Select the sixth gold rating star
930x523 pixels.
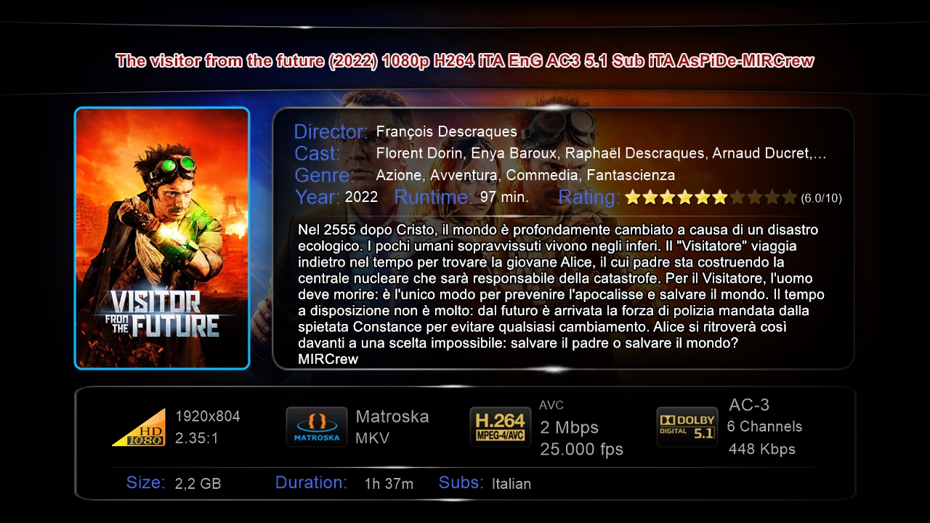click(719, 197)
